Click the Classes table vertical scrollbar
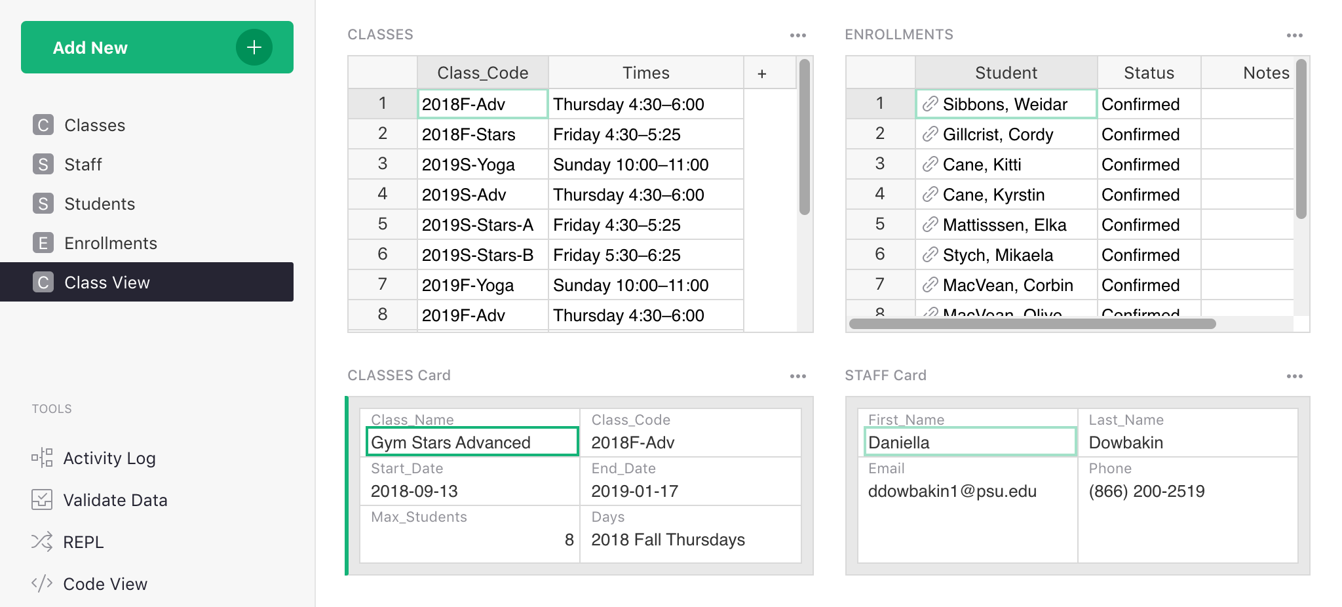Screen dimensions: 1342x607 point(805,138)
